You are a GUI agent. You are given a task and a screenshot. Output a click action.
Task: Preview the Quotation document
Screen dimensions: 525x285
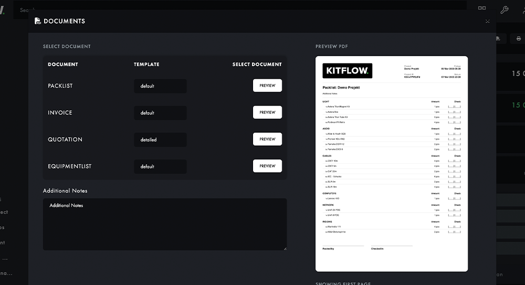pos(267,139)
